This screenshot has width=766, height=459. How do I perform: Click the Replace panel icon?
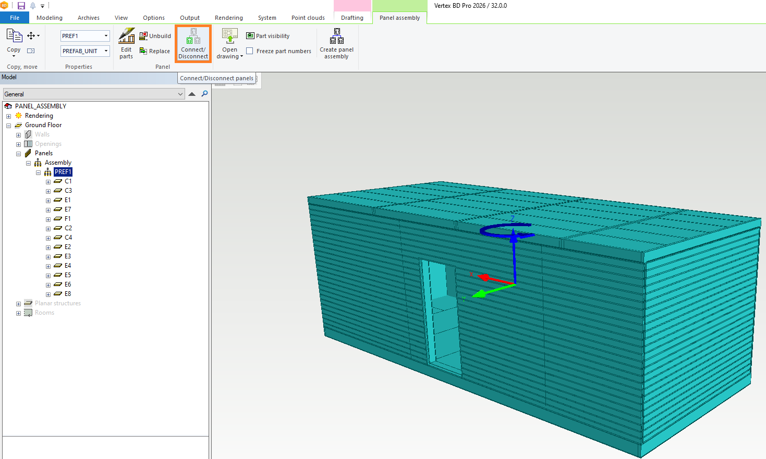(143, 51)
